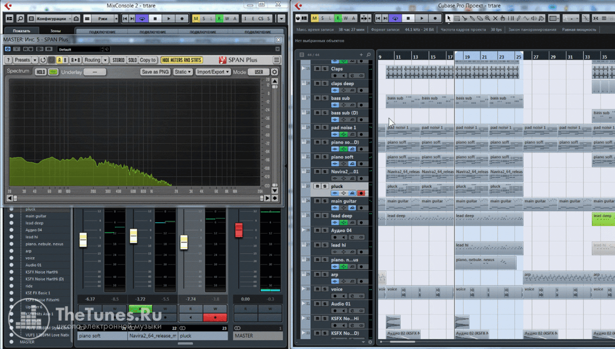
Task: Select the Draw pencil tool in project toolbar
Action: tap(518, 18)
